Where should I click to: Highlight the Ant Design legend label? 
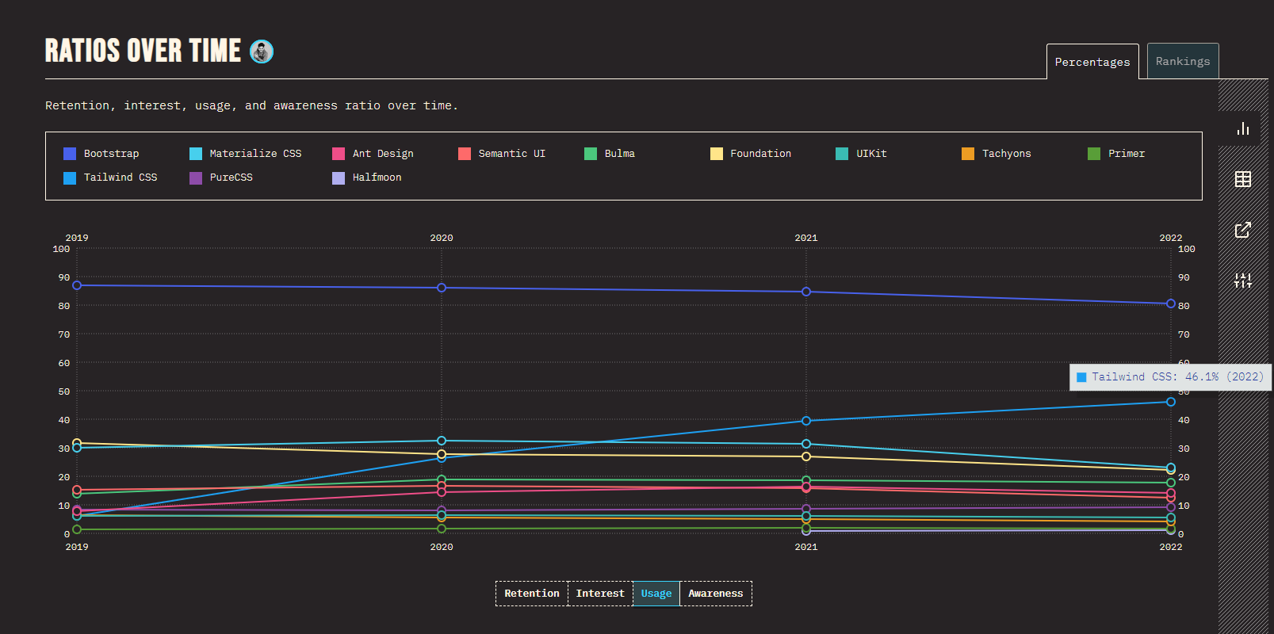click(x=383, y=154)
